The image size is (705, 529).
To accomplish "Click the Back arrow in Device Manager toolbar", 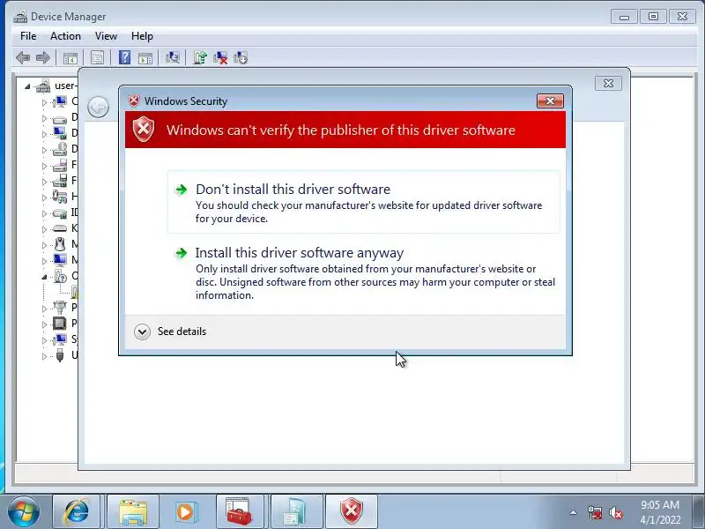I will pyautogui.click(x=23, y=57).
